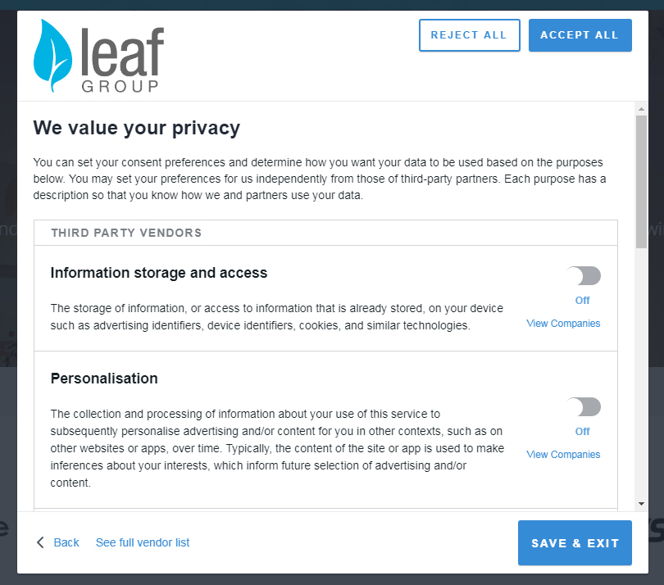Image resolution: width=664 pixels, height=585 pixels.
Task: Click the Off label under Personalisation toggle
Action: [x=582, y=432]
